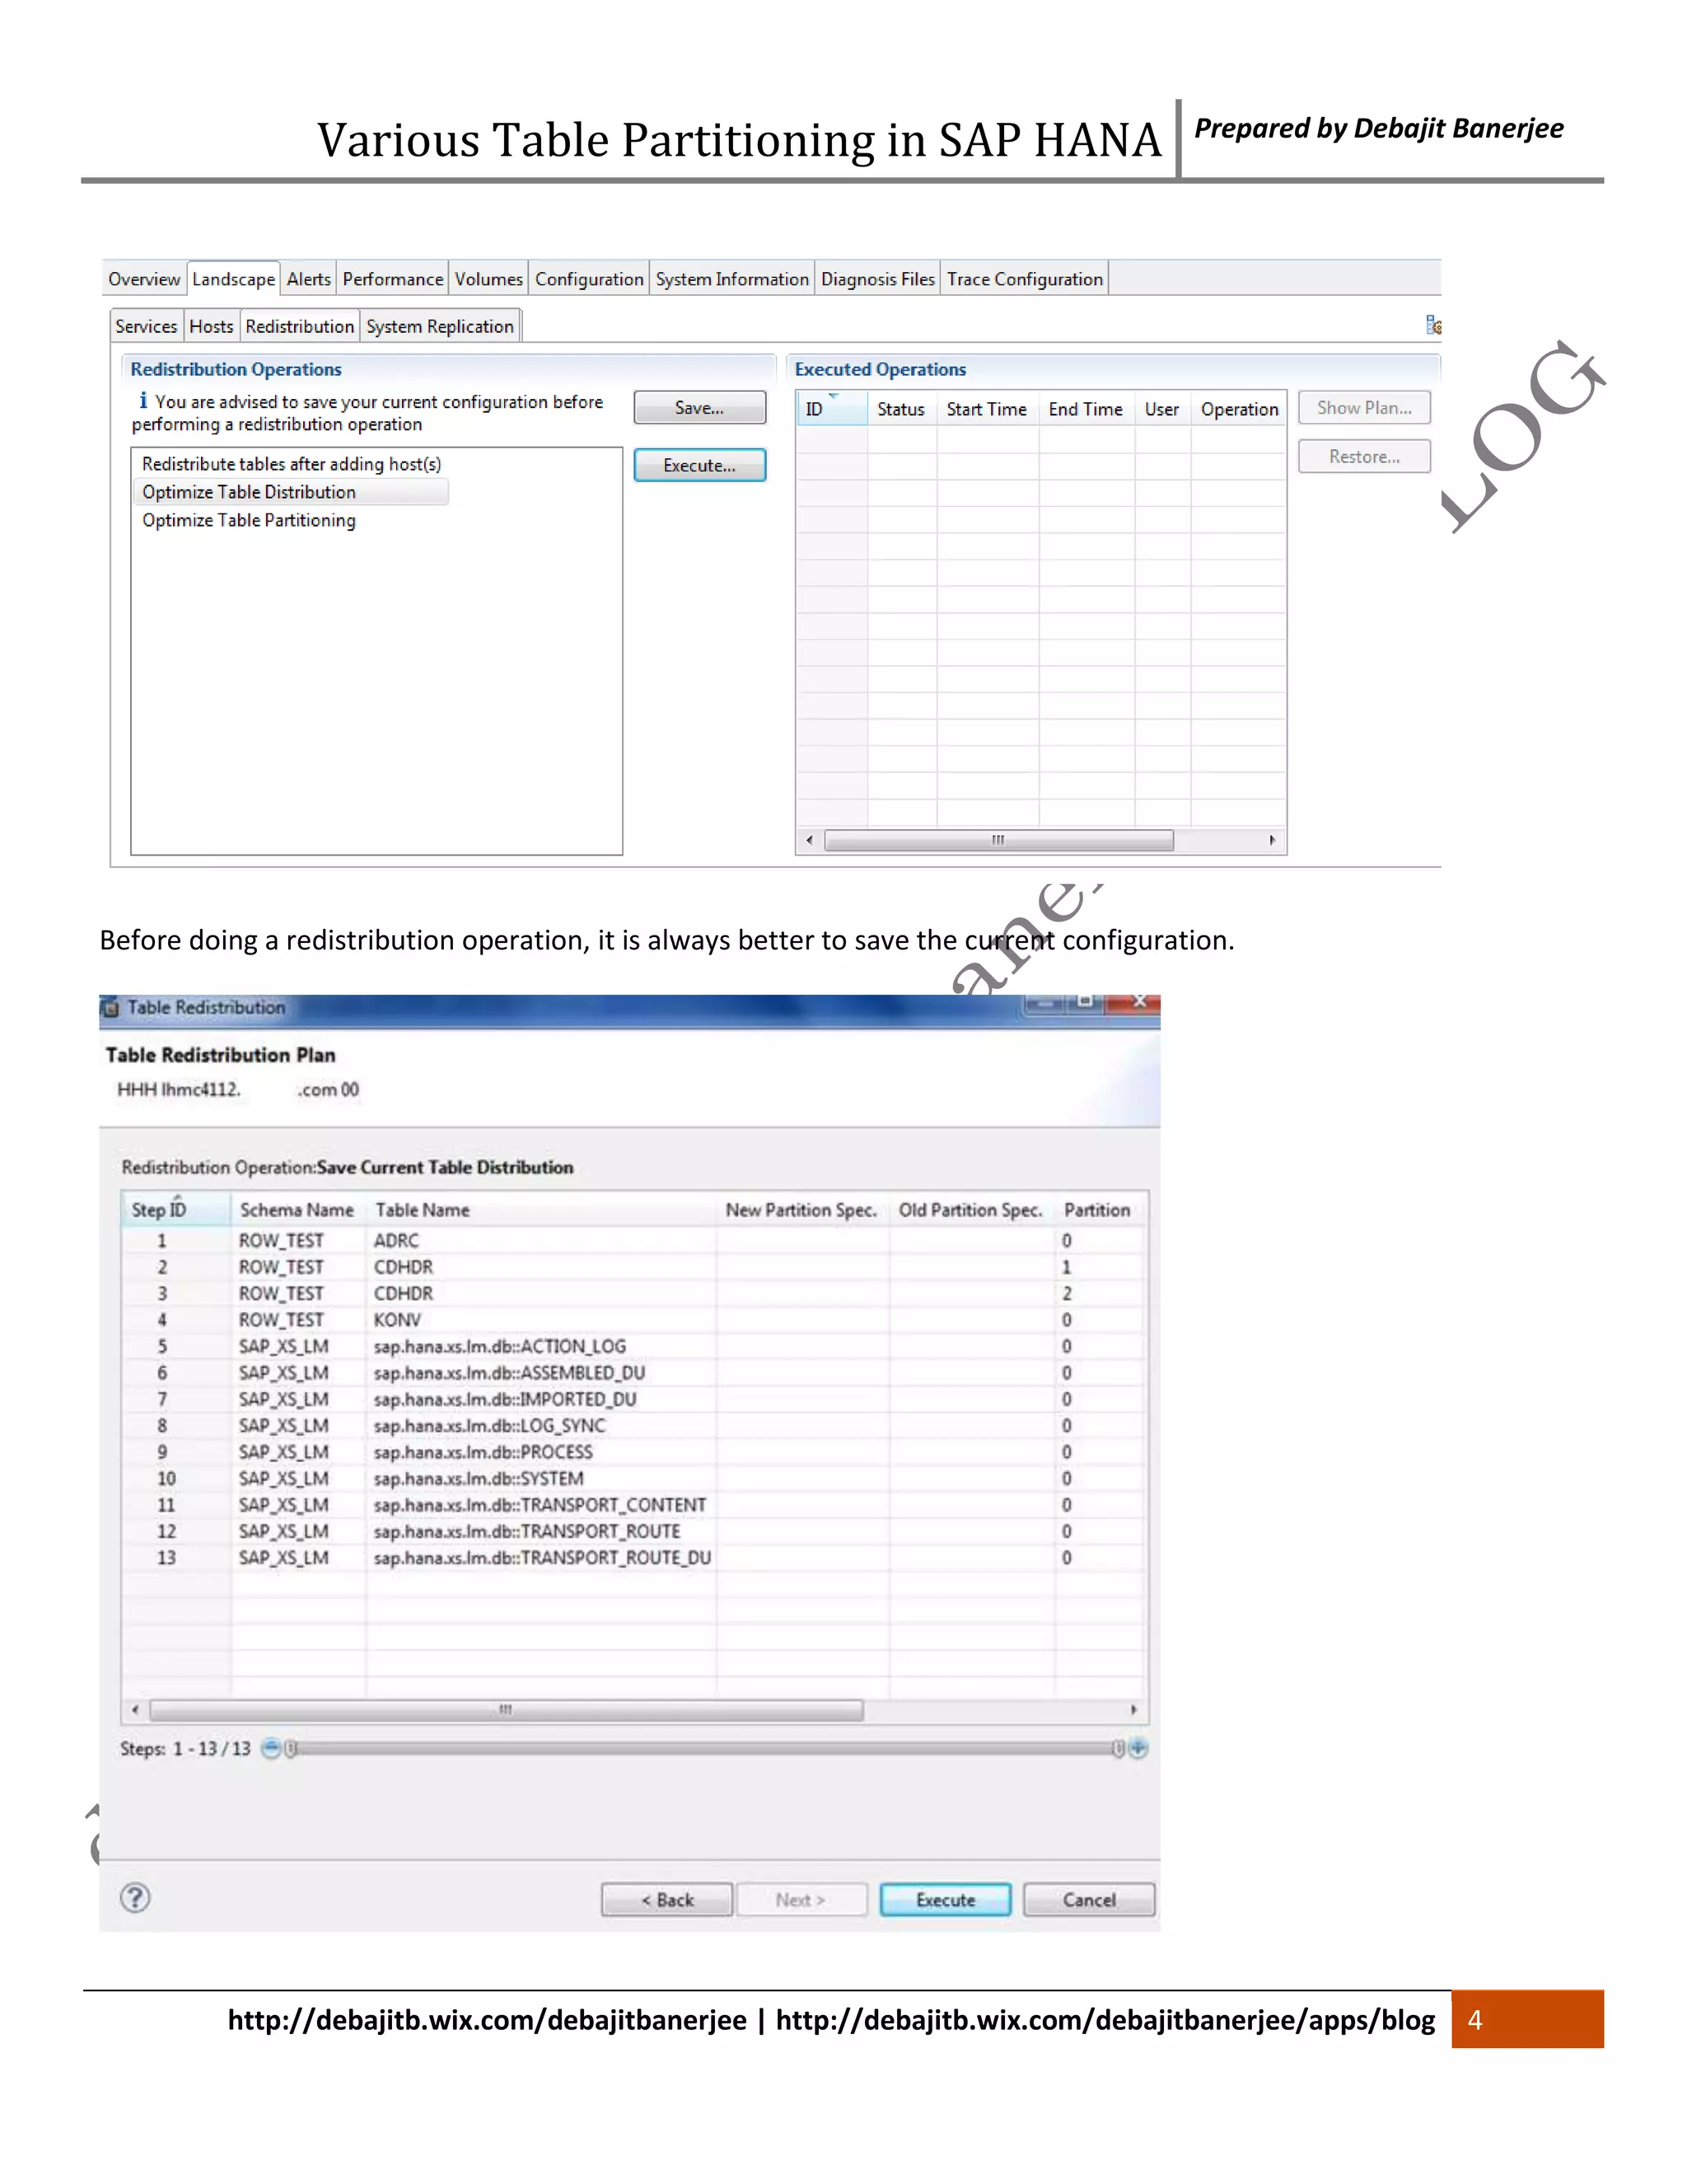Sort Executed Operations by ID column
This screenshot has width=1687, height=2184.
pos(830,409)
